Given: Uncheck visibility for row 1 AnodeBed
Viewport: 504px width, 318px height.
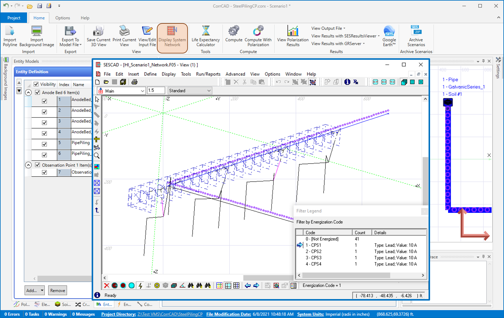Looking at the screenshot, I should 44,101.
